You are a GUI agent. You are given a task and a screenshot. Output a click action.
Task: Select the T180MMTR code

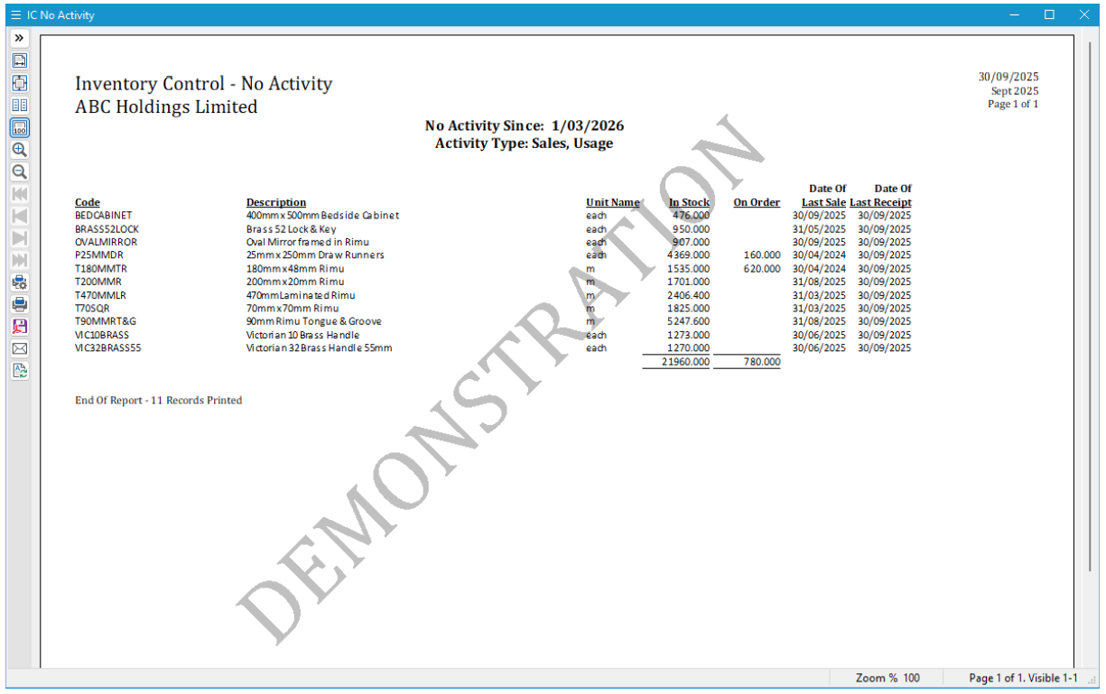101,269
